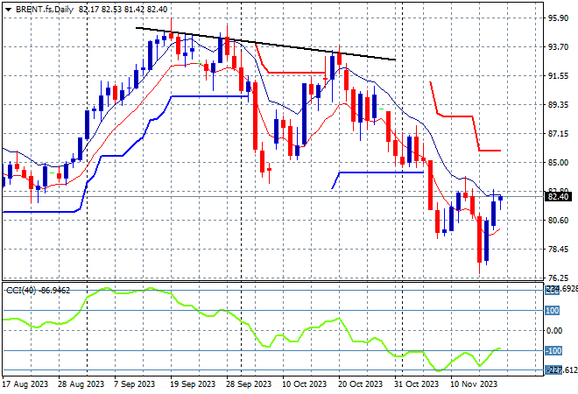Image resolution: width=578 pixels, height=394 pixels.
Task: Click the 20 Oct 2023 date label
Action: (x=361, y=384)
